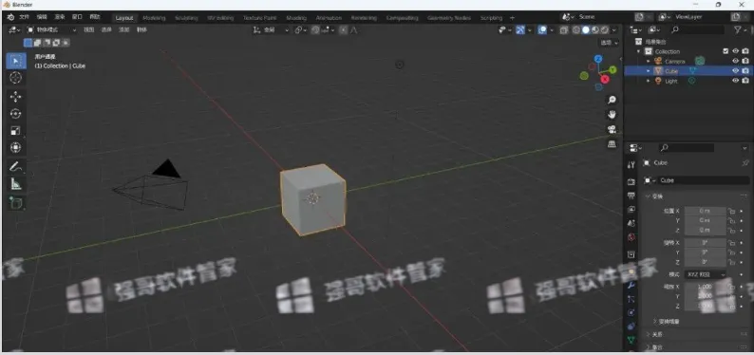
Task: Switch to the Geometry Nodes workspace tab
Action: 449,18
